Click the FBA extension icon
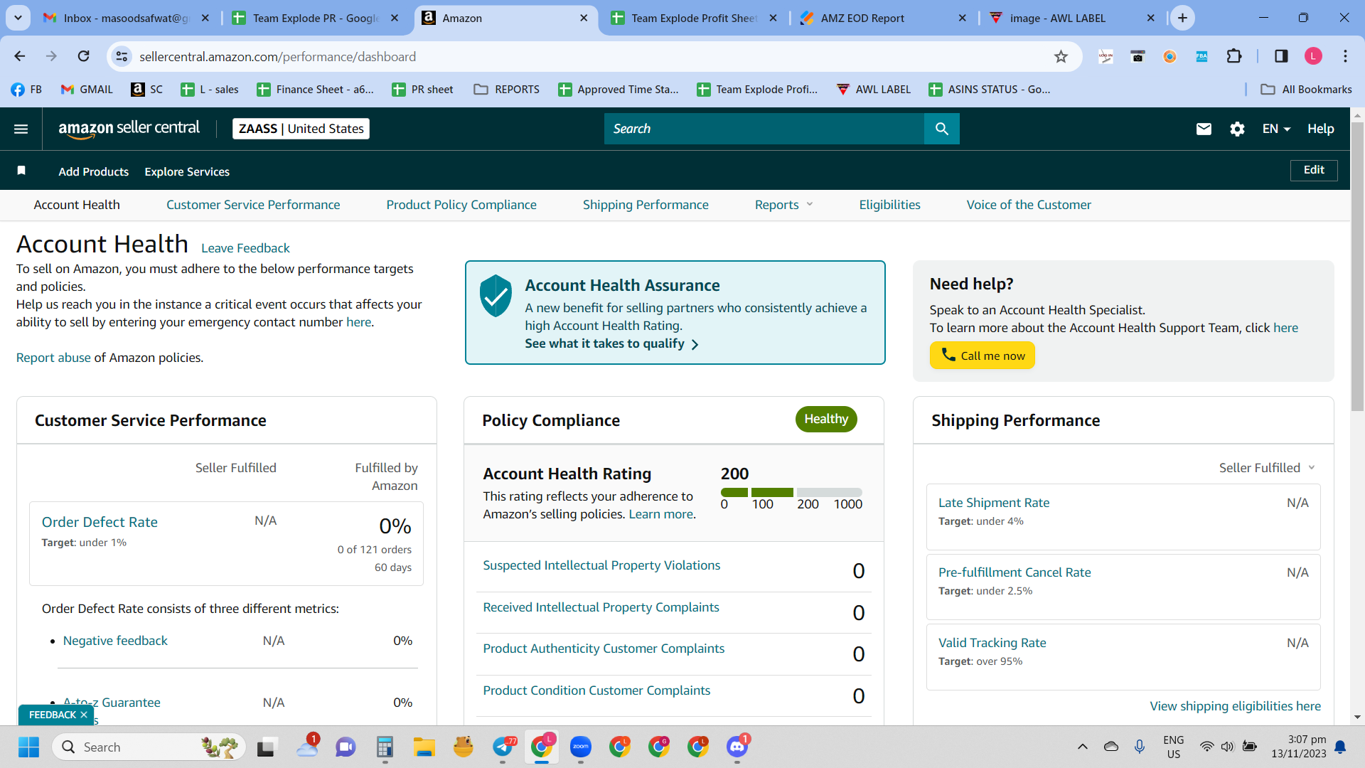Image resolution: width=1365 pixels, height=768 pixels. 1201,56
